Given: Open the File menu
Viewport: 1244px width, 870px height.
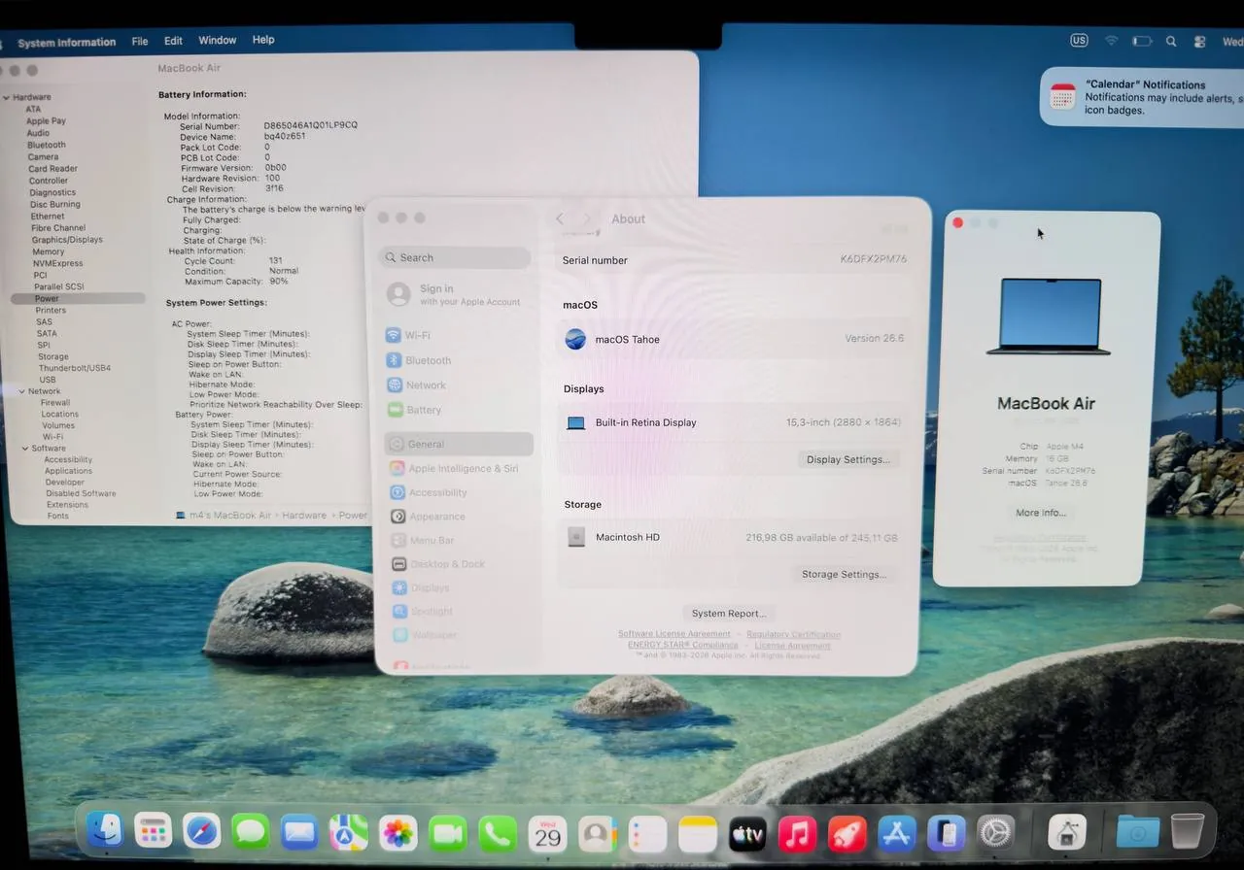Looking at the screenshot, I should point(140,41).
